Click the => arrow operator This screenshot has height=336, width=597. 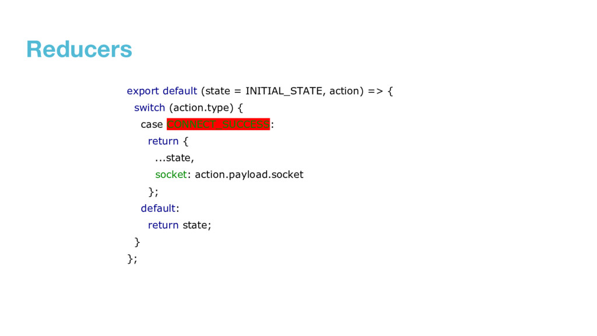tap(375, 92)
